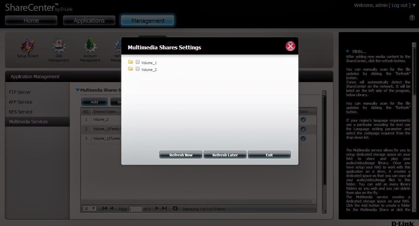Open the help question mark icon

[412, 18]
